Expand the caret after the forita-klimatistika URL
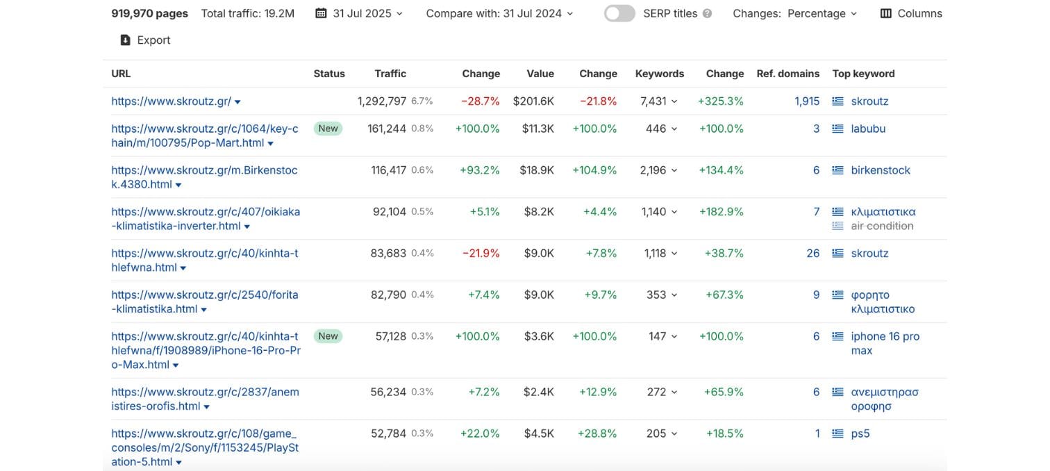Viewport: 1050px width, 471px height. pyautogui.click(x=203, y=310)
